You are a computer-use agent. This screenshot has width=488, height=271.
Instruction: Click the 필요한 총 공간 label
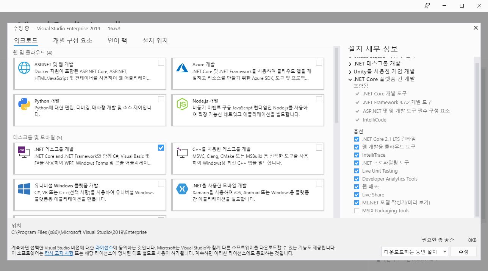pyautogui.click(x=438, y=240)
